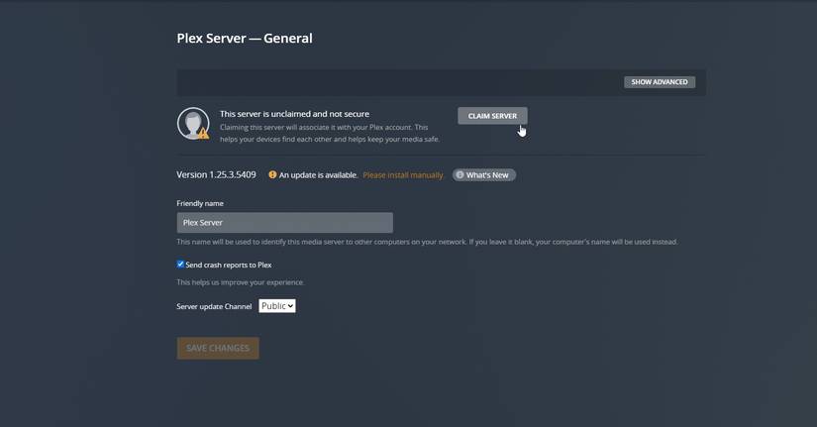This screenshot has width=817, height=427.
Task: Uncheck Send crash reports to Plex
Action: 180,265
